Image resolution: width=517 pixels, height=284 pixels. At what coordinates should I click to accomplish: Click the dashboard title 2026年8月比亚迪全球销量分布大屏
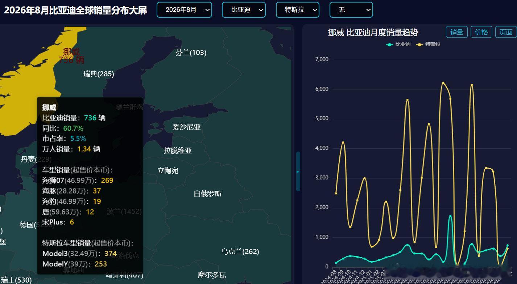coord(75,10)
